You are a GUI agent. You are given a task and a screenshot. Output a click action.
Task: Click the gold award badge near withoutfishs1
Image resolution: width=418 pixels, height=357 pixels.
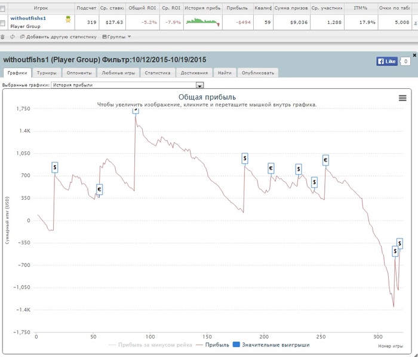point(68,19)
